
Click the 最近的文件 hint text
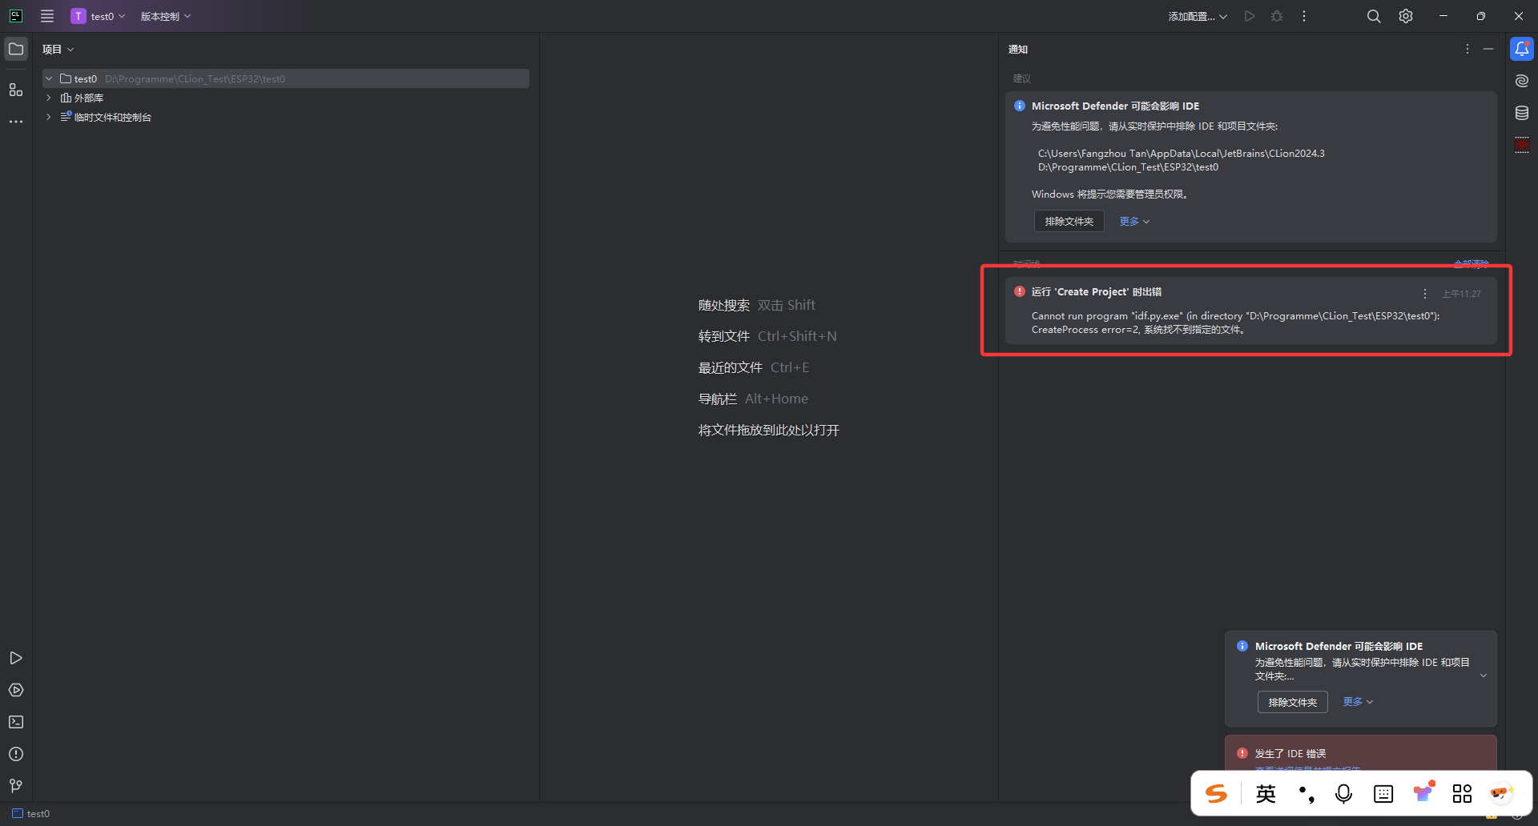tap(731, 367)
